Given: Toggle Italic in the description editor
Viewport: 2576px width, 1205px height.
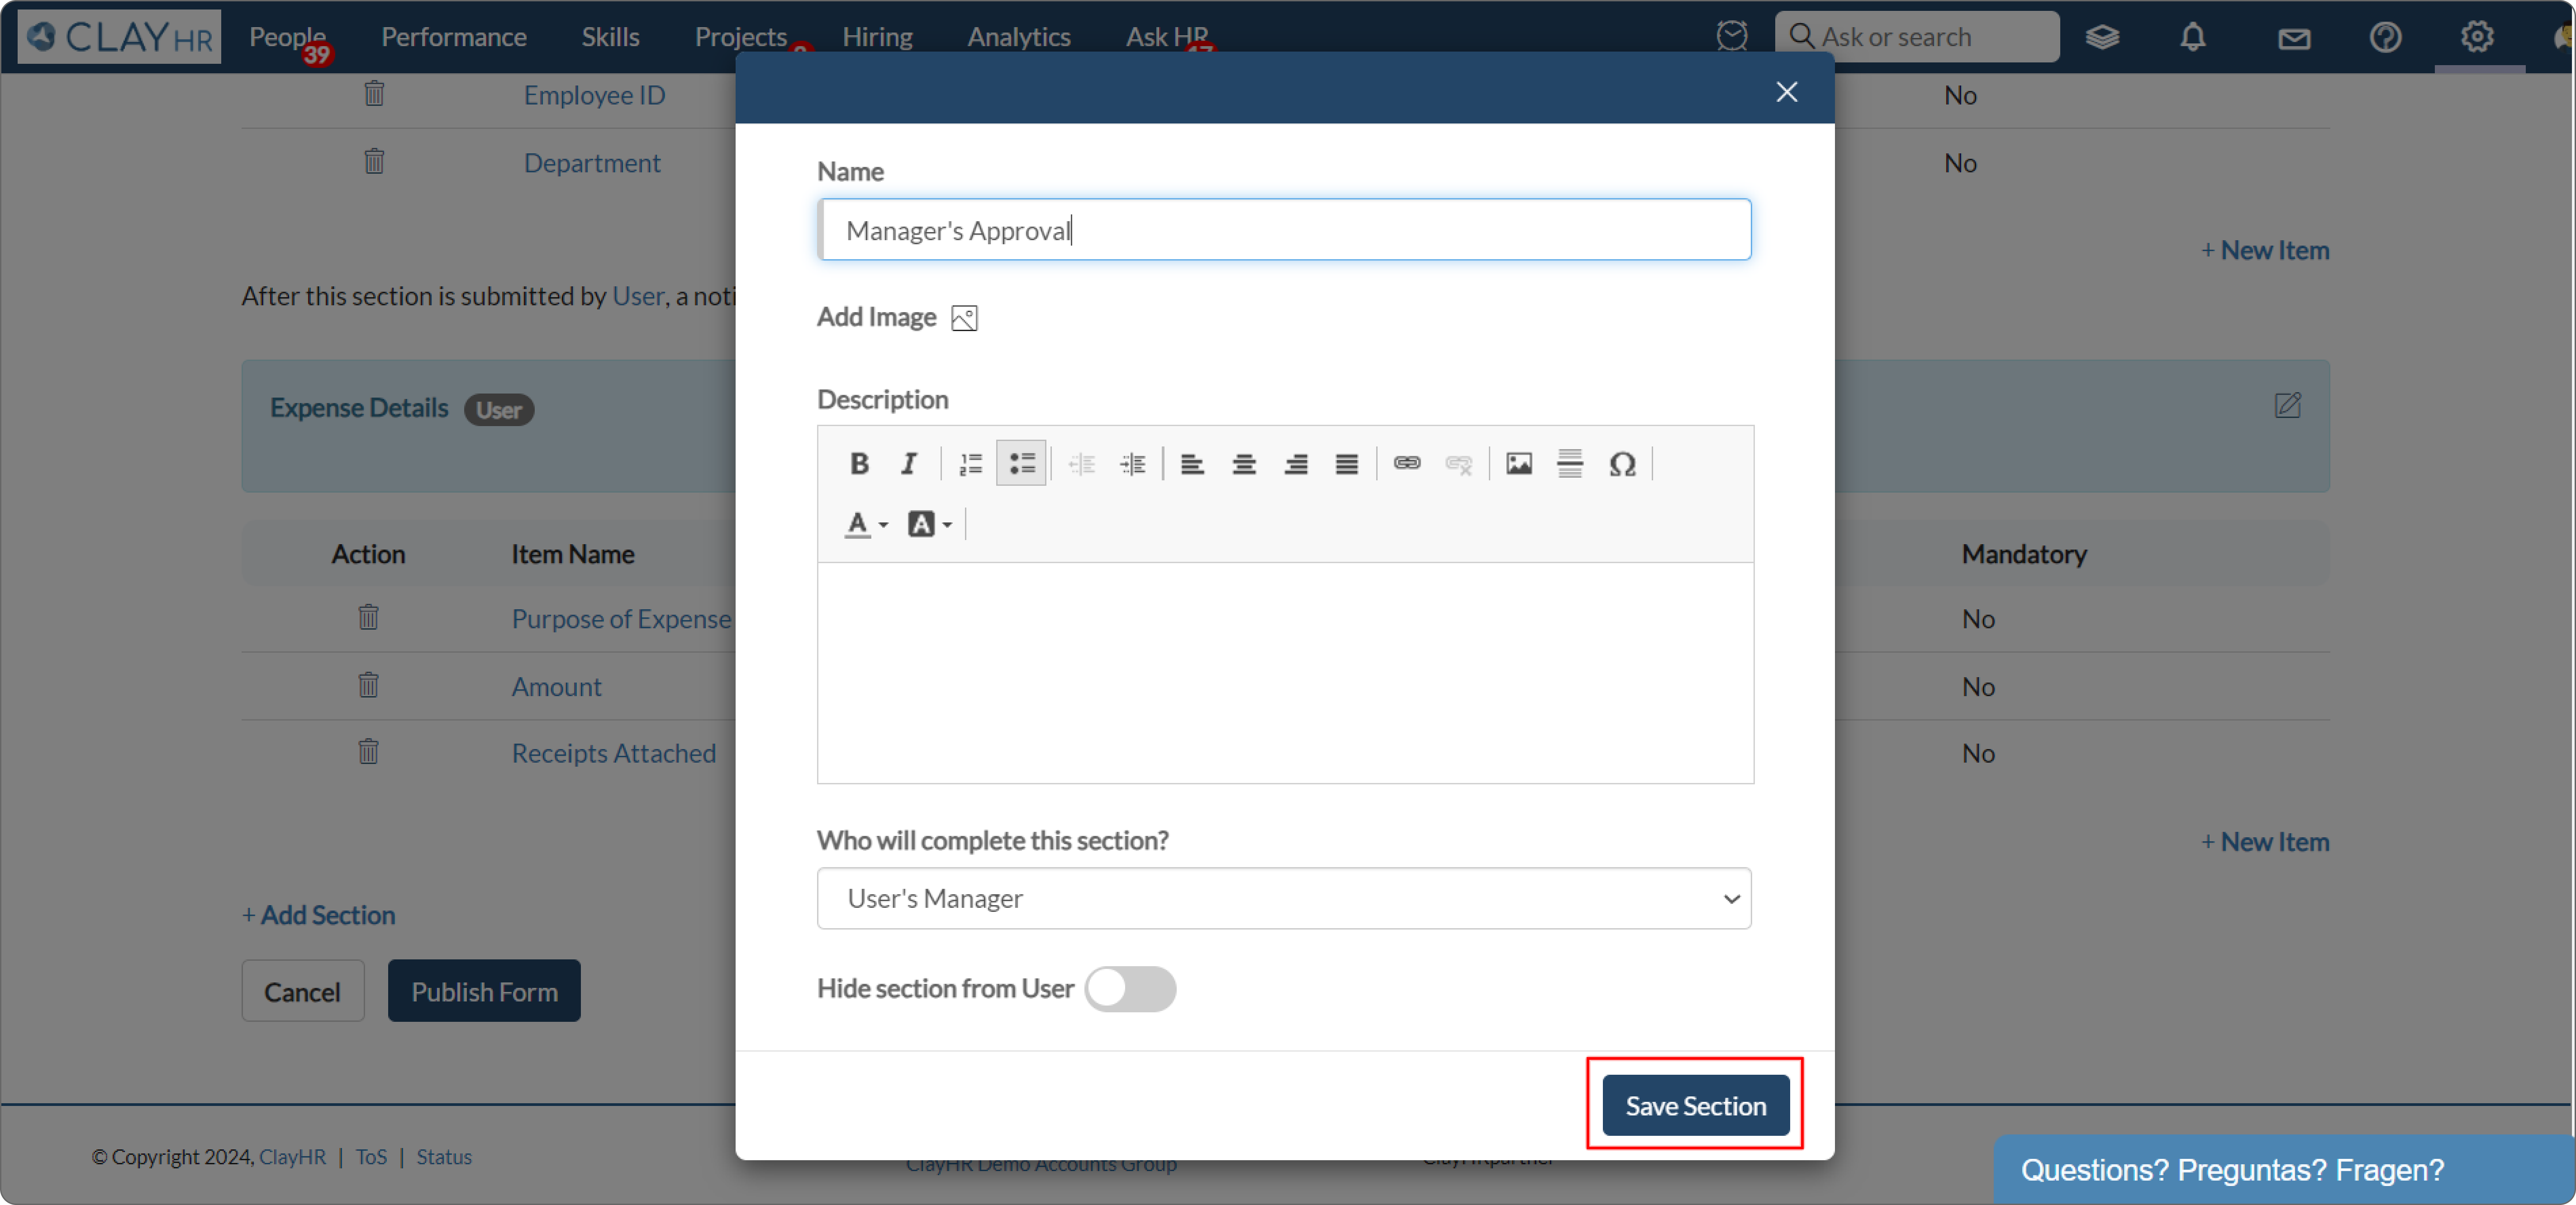Looking at the screenshot, I should click(x=908, y=464).
